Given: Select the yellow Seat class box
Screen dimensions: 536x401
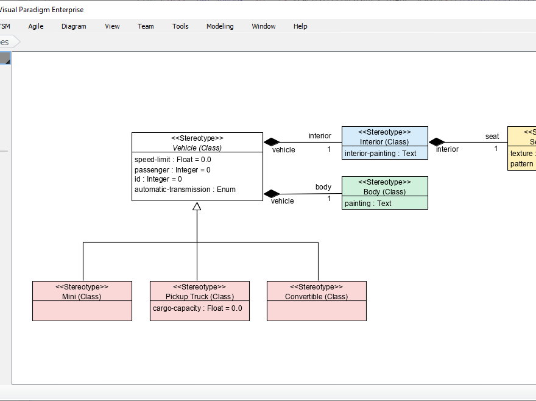Looking at the screenshot, I should (x=522, y=146).
